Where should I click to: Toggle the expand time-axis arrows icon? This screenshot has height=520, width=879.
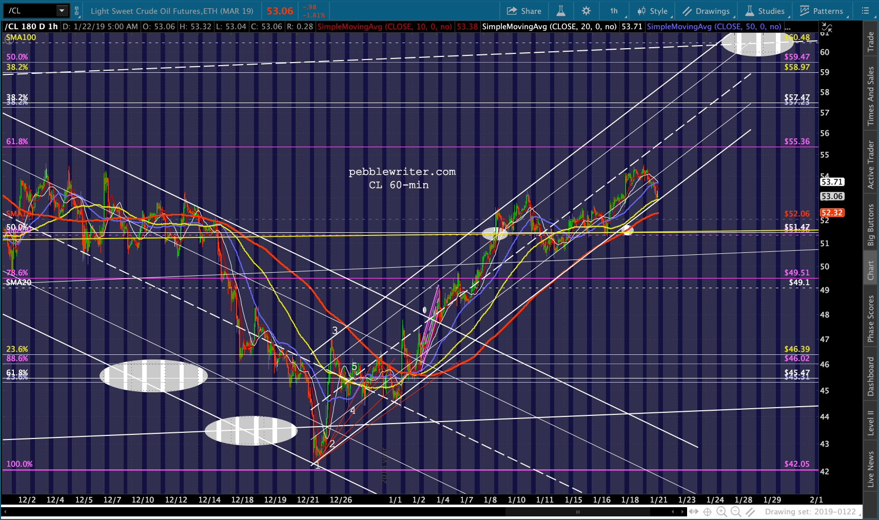(693, 512)
